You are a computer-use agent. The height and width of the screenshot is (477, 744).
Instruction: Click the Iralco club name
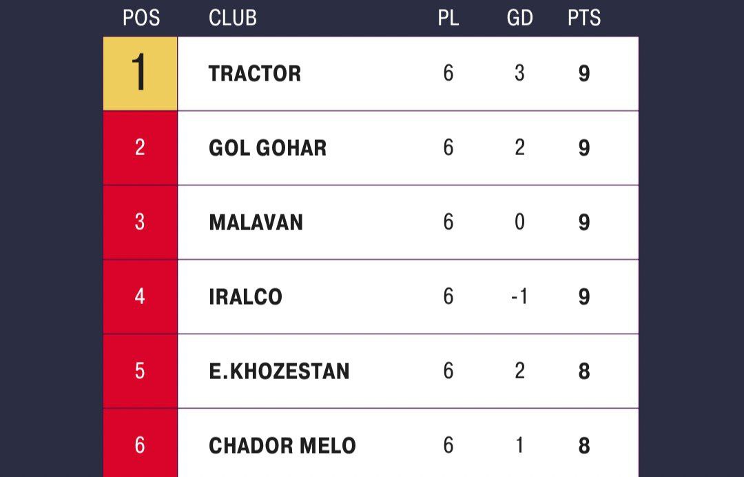coord(245,297)
